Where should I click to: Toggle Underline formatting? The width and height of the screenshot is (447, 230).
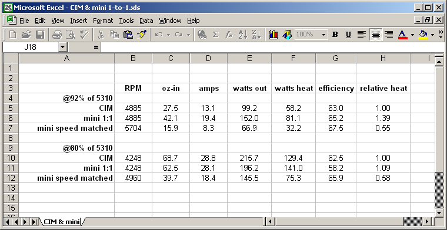click(x=348, y=35)
